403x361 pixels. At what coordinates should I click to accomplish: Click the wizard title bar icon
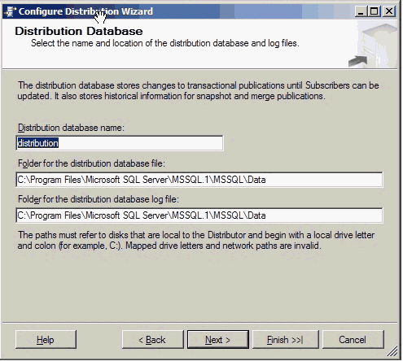pyautogui.click(x=10, y=11)
